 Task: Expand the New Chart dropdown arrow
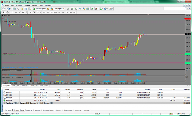pos(6,9)
